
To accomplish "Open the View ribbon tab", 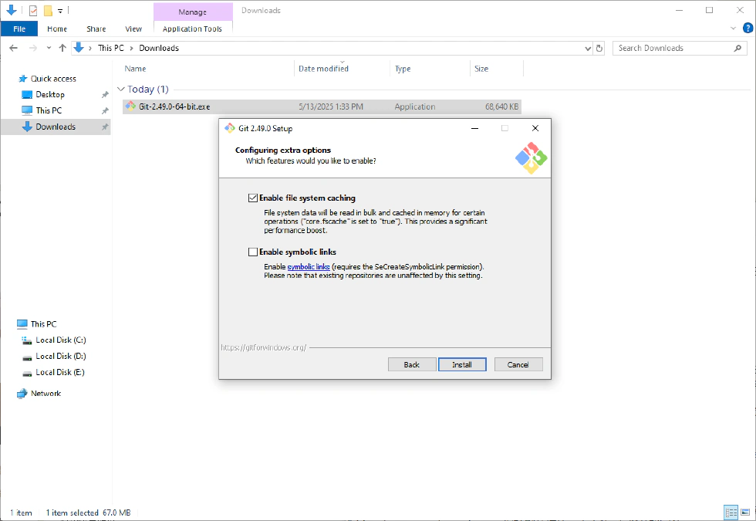I will (133, 29).
